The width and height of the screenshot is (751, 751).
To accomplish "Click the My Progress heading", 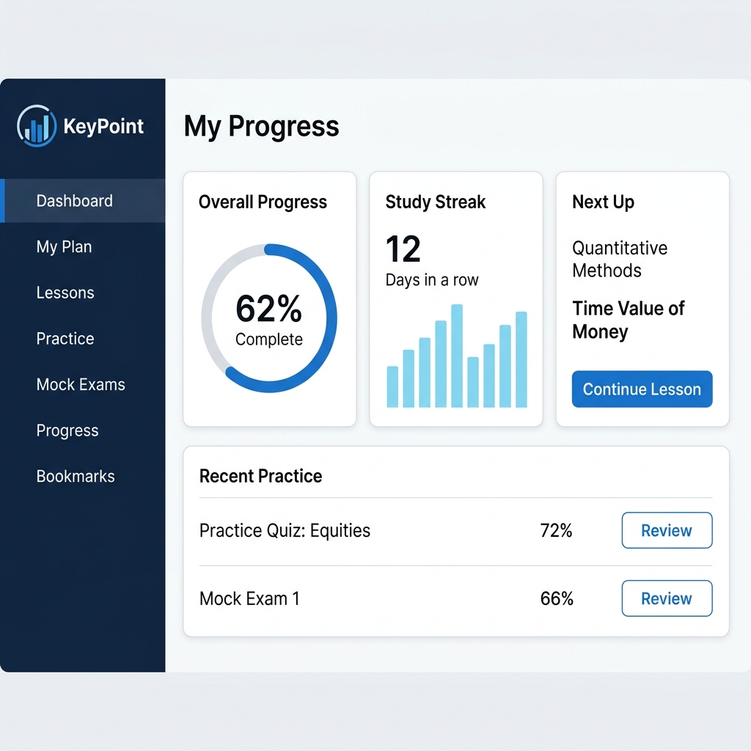I will click(x=262, y=126).
